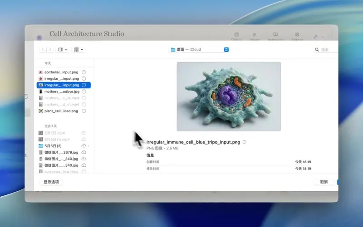Viewport: 363px width, 227px height.
Task: Click cloud download icon beside 5月5日.mp4
Action: (84, 133)
